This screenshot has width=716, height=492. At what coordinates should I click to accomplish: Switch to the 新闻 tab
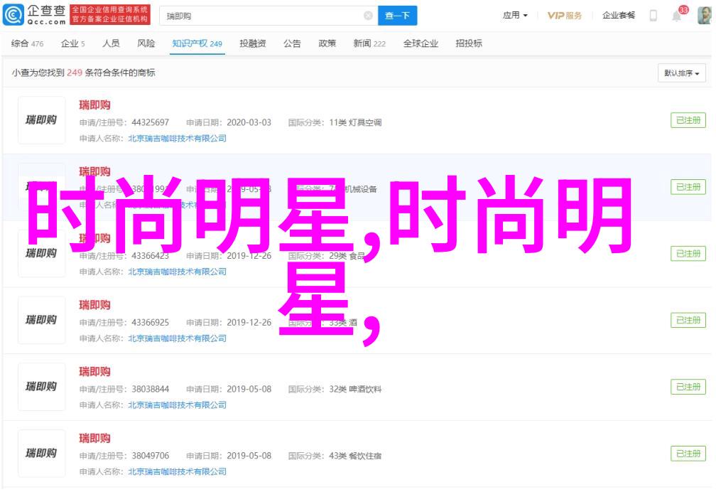369,43
